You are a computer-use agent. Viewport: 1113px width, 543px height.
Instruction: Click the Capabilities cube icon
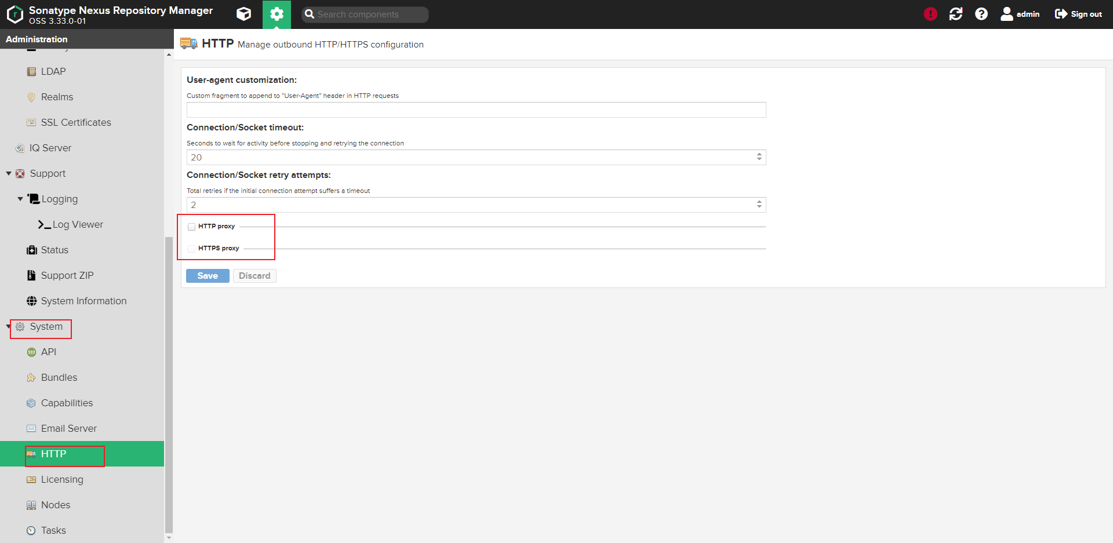click(x=31, y=403)
